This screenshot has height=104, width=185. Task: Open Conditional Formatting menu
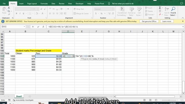tap(122, 12)
